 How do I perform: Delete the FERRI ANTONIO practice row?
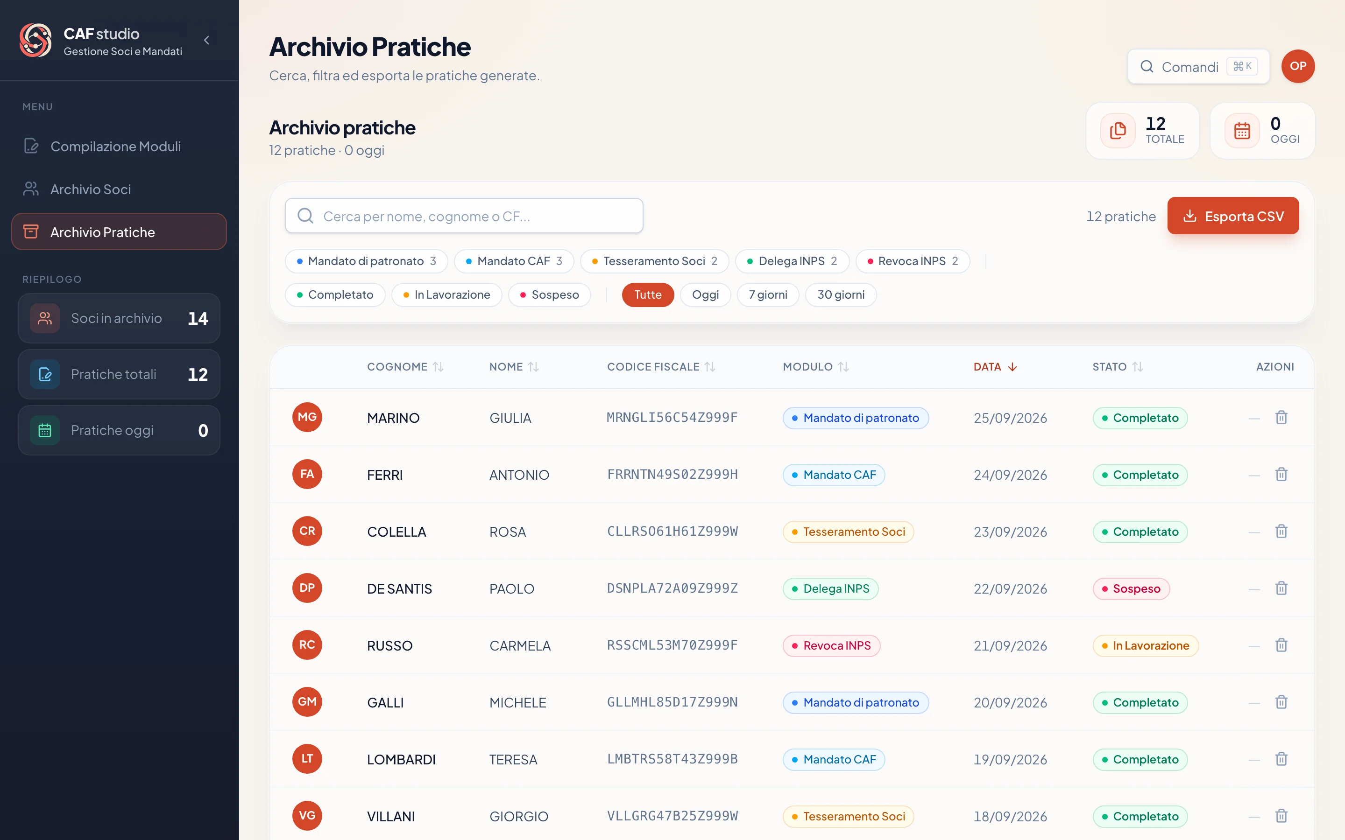[1281, 475]
